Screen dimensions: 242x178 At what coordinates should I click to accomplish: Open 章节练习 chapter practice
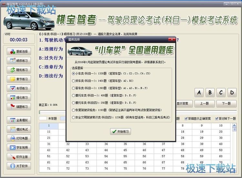pos(19,79)
